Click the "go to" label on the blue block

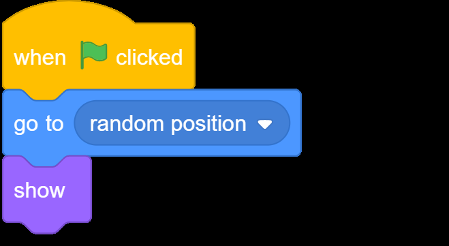(x=38, y=125)
